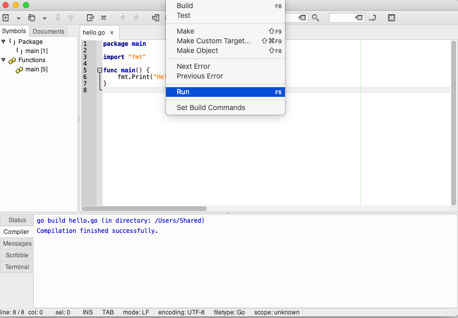
Task: Click the Navigate forward arrow icon
Action: (136, 18)
